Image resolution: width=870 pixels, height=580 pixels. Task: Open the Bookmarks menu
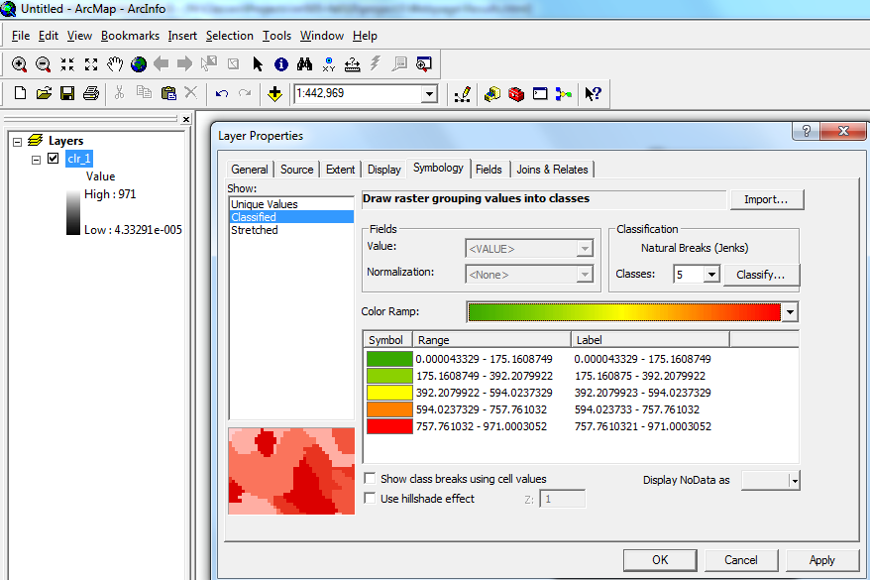(130, 36)
